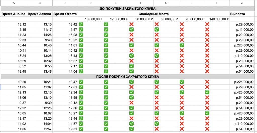Select the '140 000,00 ₽' price header
The image size is (257, 133).
[217, 19]
